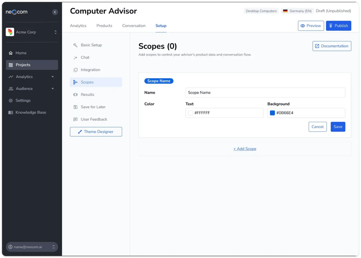Open Integration setup section

tap(90, 70)
